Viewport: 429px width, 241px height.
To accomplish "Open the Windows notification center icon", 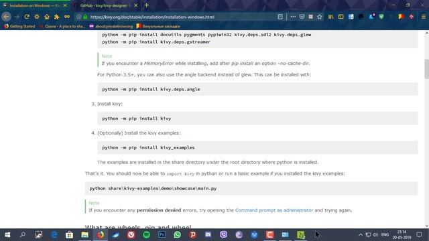I will pos(419,235).
